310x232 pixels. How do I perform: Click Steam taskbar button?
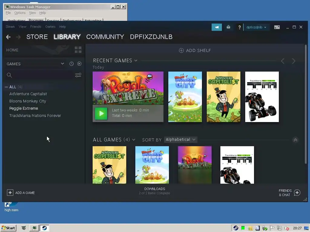[45, 228]
